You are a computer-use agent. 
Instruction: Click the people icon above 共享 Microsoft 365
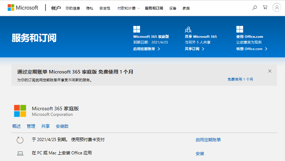pos(188,29)
